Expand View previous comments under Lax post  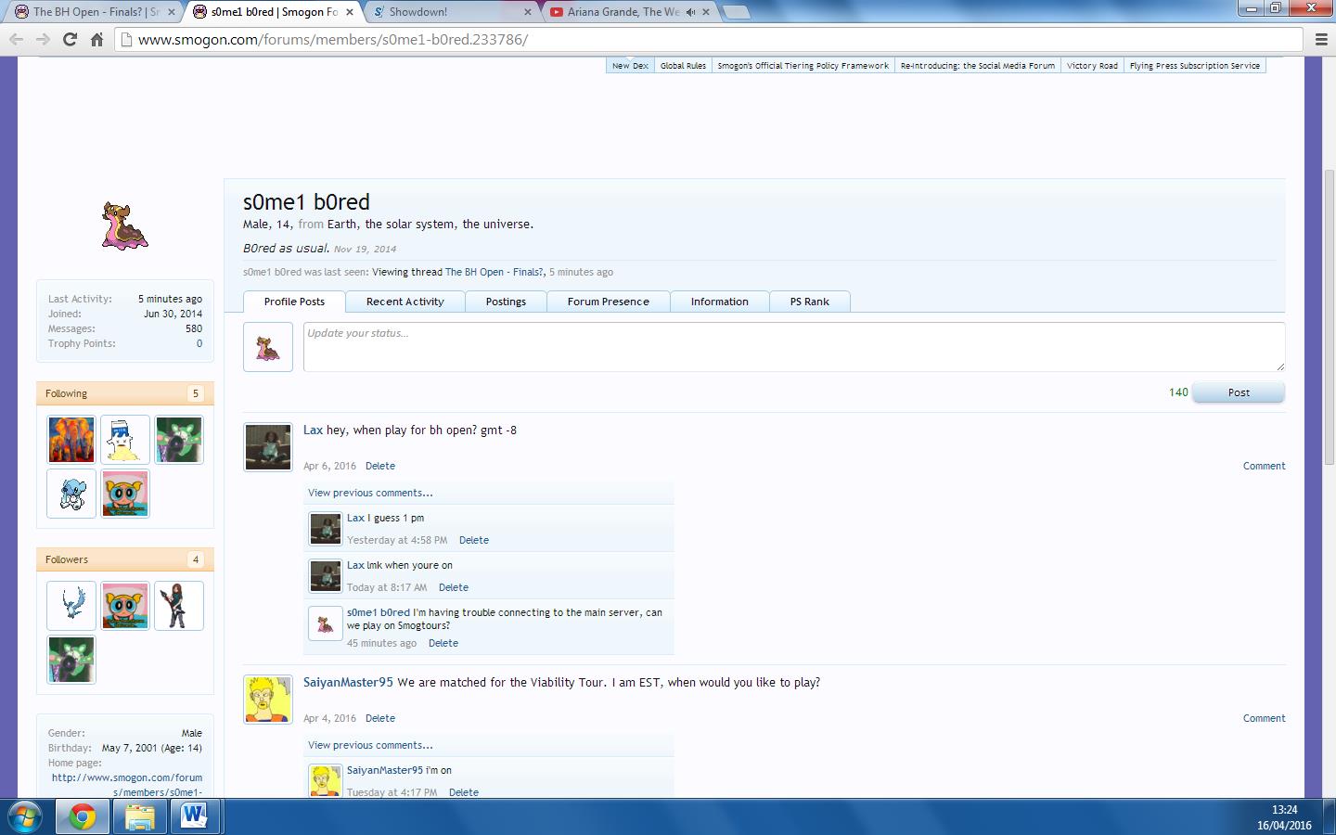pos(370,493)
